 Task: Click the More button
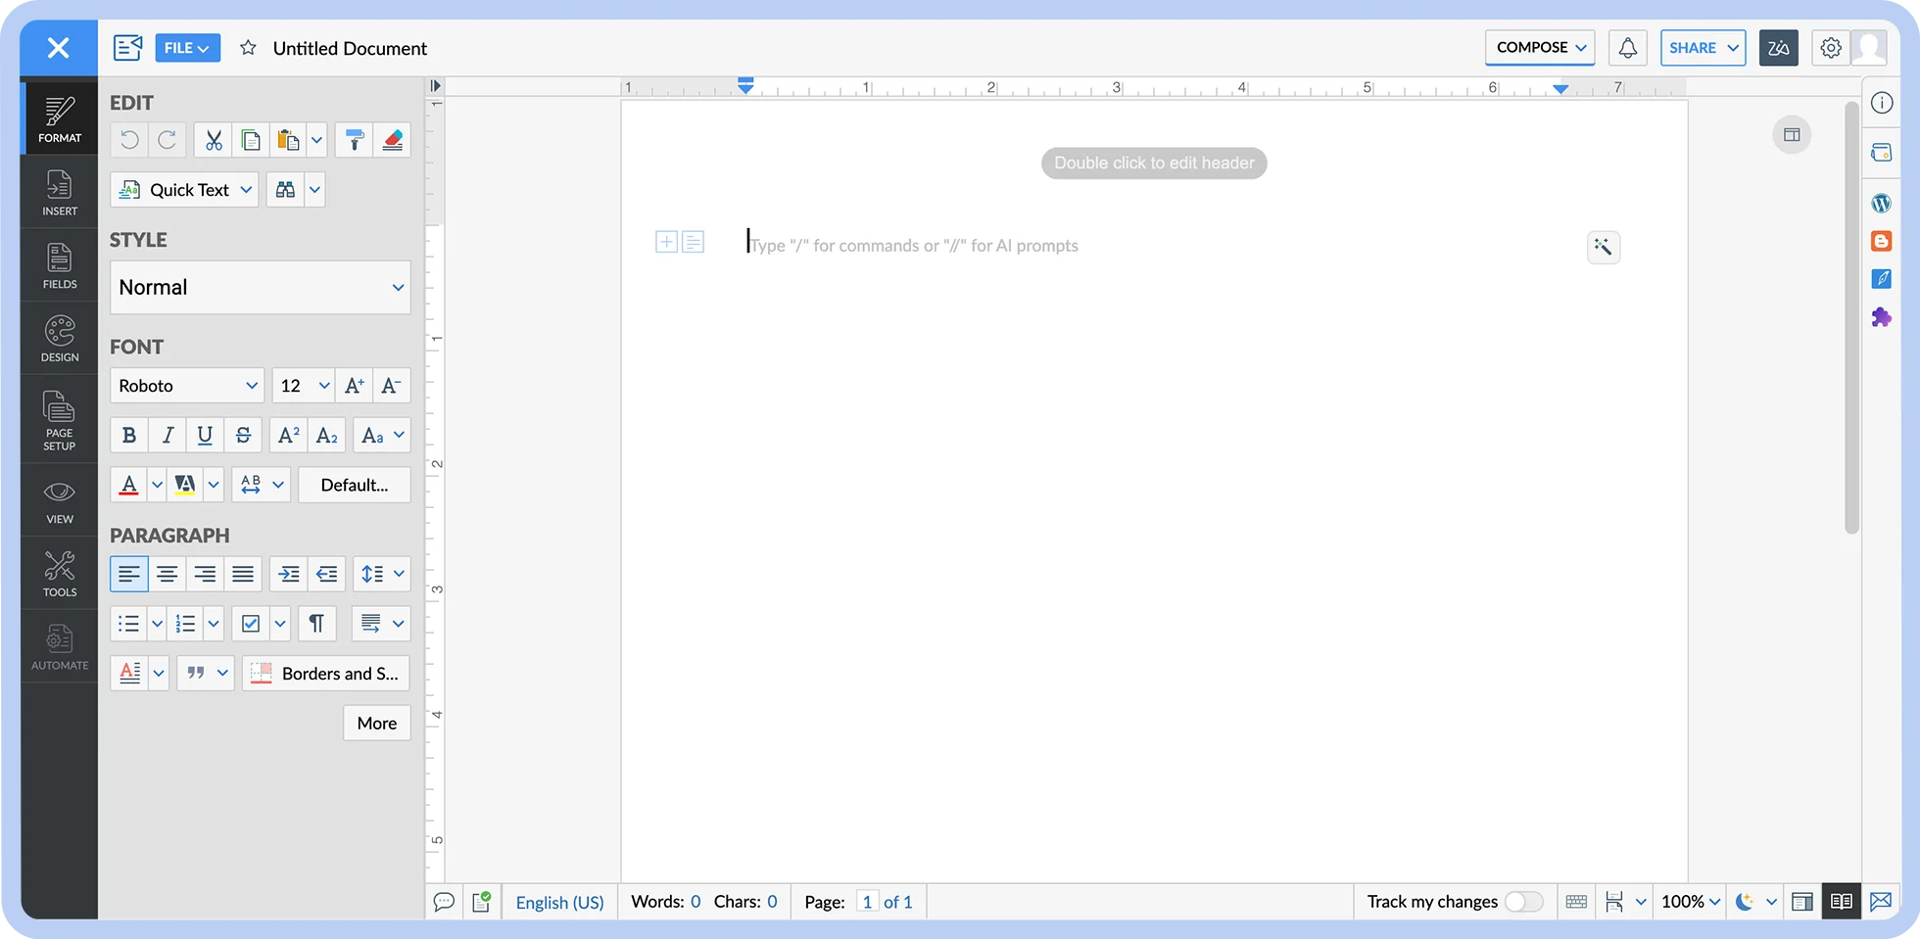tap(376, 723)
